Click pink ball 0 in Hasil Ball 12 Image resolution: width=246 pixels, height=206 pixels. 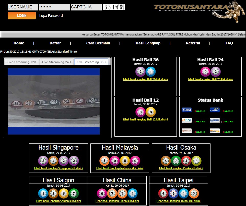coord(140,112)
